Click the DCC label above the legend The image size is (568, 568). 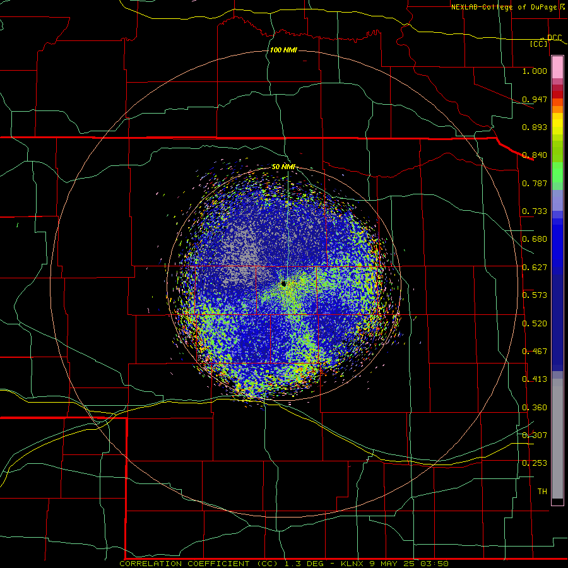click(554, 38)
